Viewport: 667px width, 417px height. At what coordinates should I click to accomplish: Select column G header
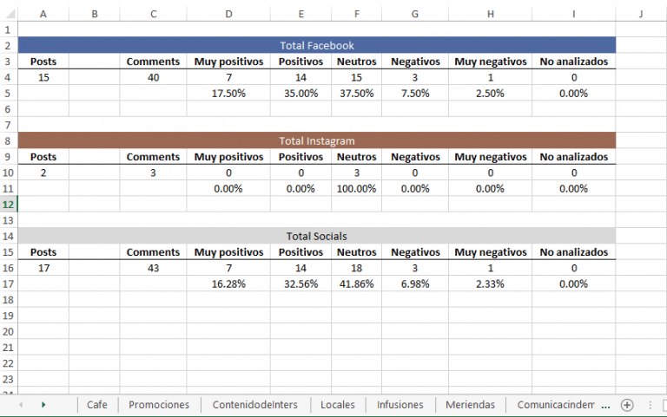(415, 14)
